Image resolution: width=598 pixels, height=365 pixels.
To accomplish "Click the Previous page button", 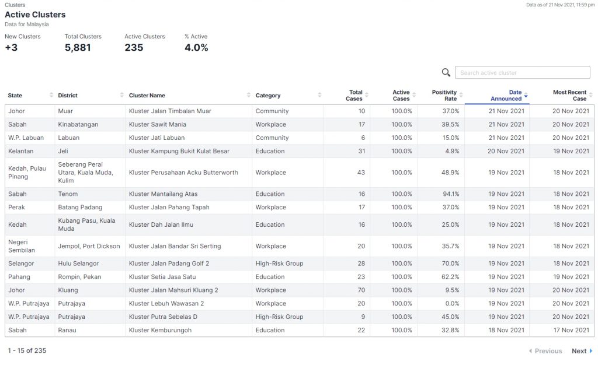I will pos(545,351).
